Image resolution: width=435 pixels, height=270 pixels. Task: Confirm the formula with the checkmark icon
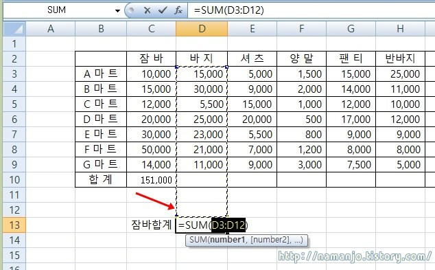click(163, 10)
